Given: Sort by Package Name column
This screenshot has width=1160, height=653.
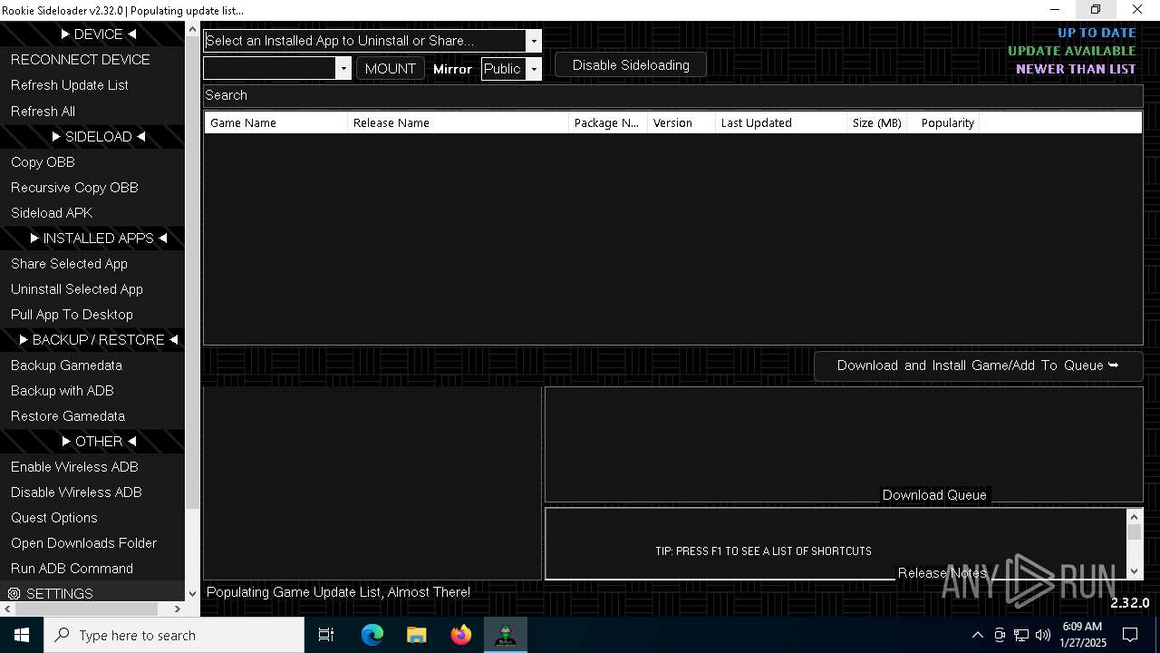Looking at the screenshot, I should [607, 122].
